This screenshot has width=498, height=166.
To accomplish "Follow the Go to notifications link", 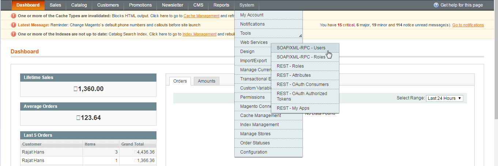I will [x=468, y=25].
